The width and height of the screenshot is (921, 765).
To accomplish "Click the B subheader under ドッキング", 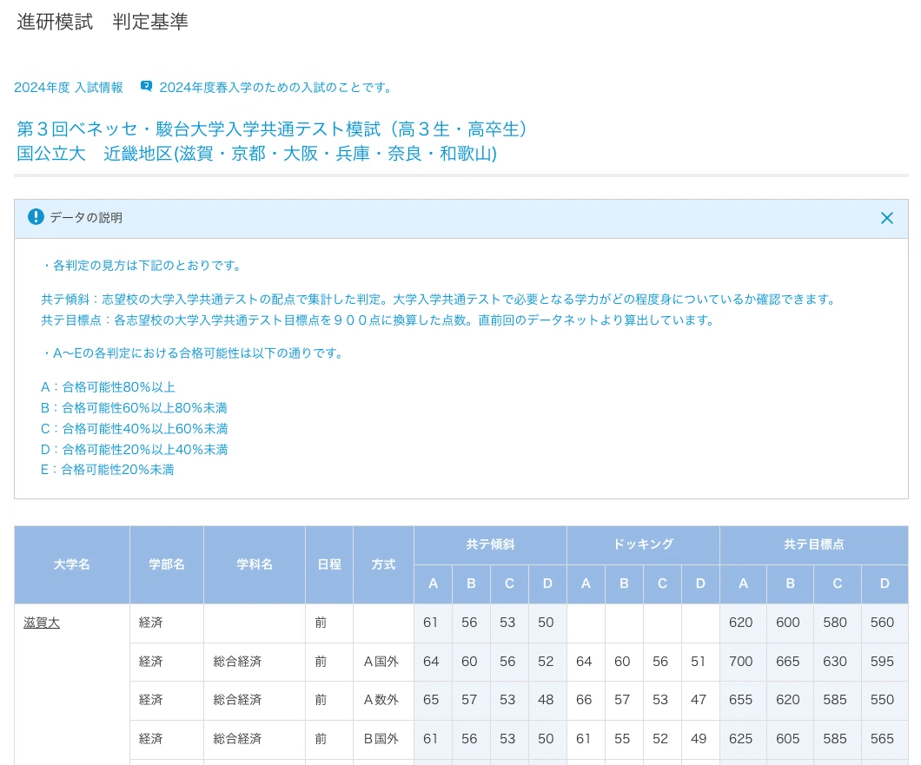I will pos(625,584).
